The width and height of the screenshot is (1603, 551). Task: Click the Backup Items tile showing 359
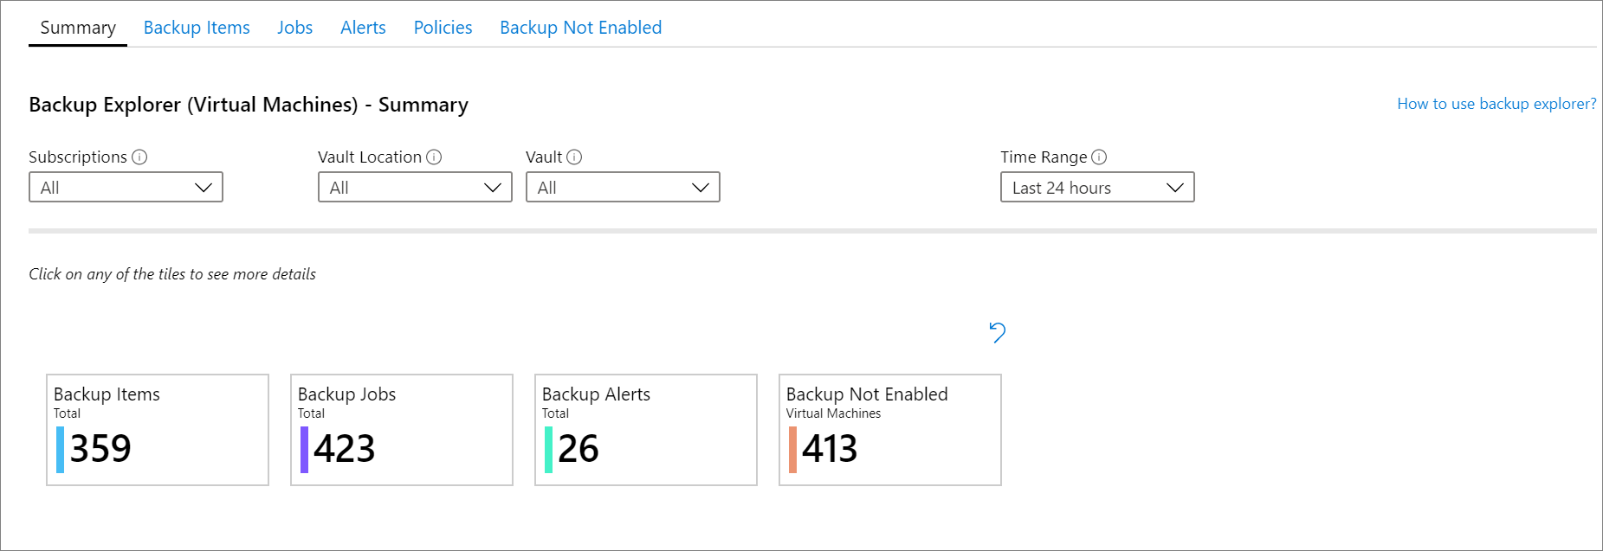point(158,430)
